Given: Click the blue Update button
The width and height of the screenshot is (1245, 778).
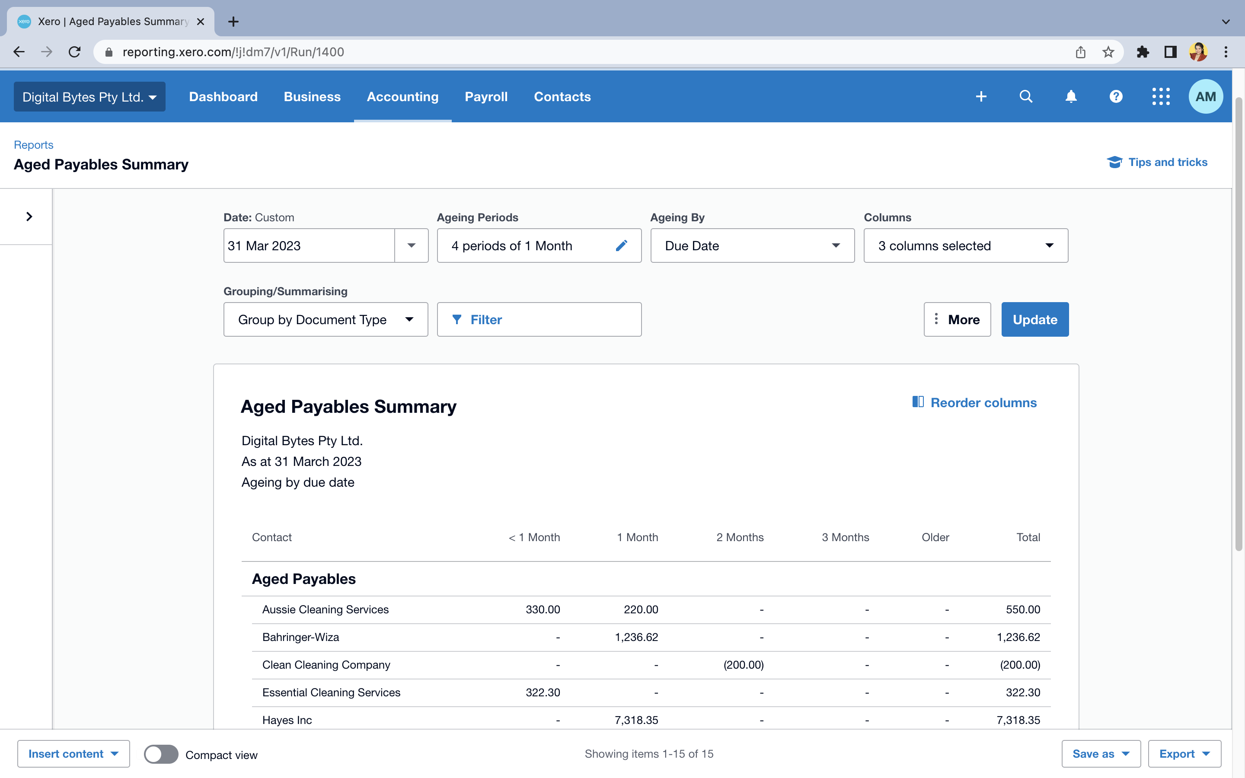Looking at the screenshot, I should tap(1034, 319).
